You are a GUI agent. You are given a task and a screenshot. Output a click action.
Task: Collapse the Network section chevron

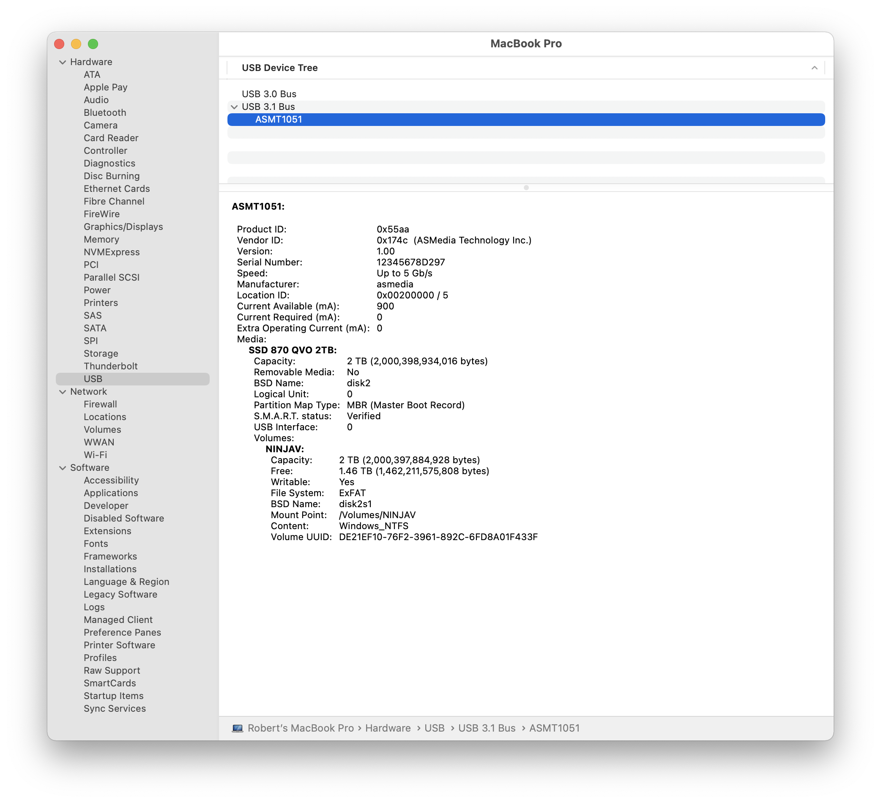(63, 392)
